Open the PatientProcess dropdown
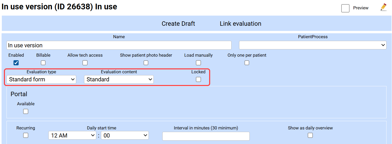This screenshot has height=144, width=392. [313, 45]
